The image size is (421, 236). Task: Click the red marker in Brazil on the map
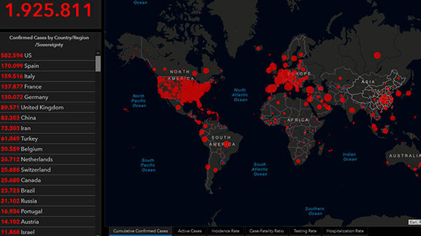[226, 144]
